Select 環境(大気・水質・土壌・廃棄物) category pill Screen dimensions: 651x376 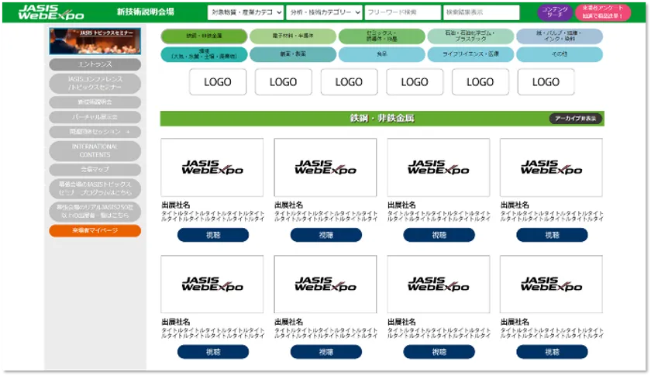click(x=204, y=54)
